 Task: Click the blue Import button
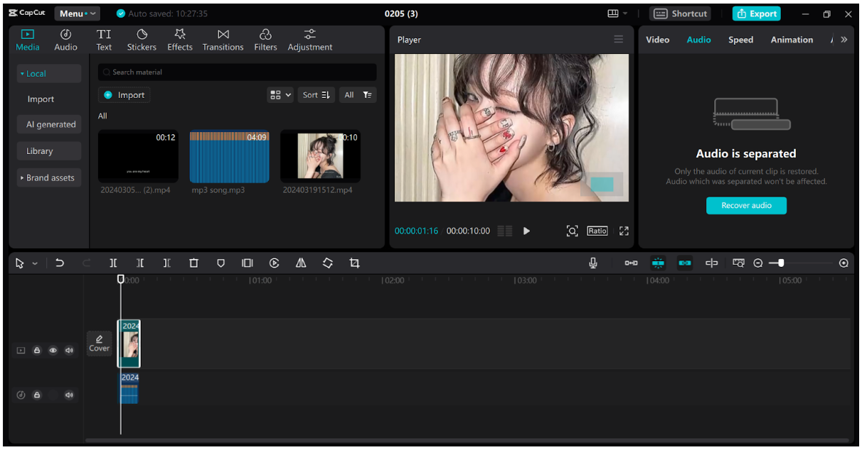click(x=124, y=95)
